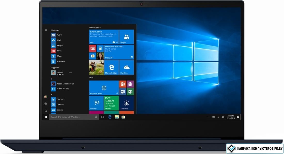Image resolution: width=284 pixels, height=154 pixels.
Task: Open Edge from the taskbar
Action: click(110, 117)
